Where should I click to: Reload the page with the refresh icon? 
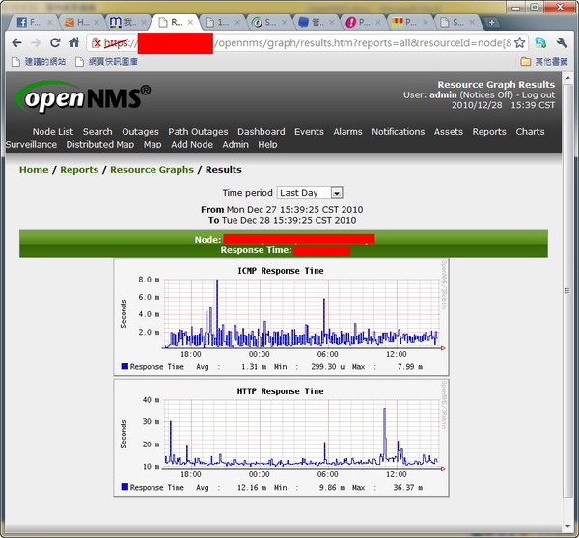[55, 43]
